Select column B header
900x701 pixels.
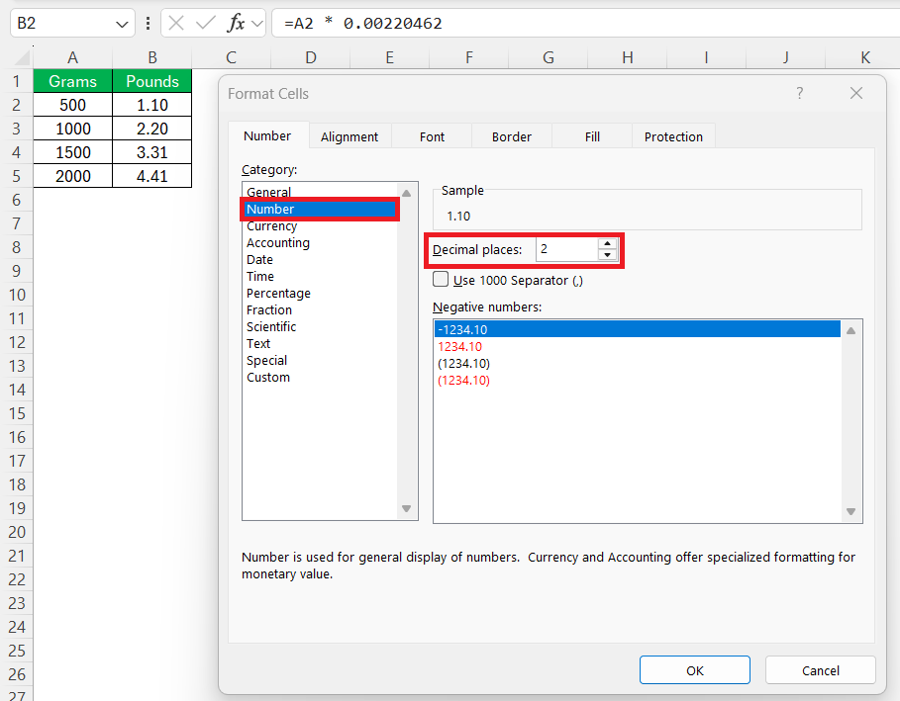[x=152, y=57]
